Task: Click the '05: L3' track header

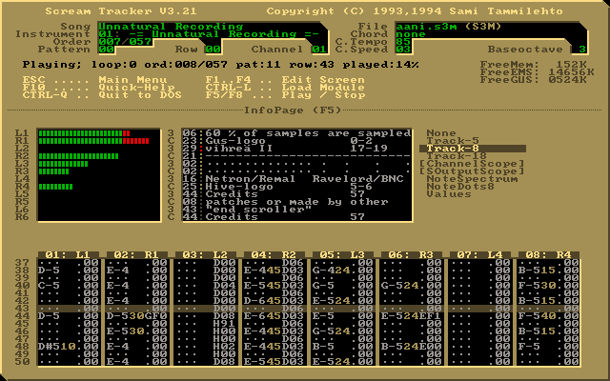Action: [342, 255]
